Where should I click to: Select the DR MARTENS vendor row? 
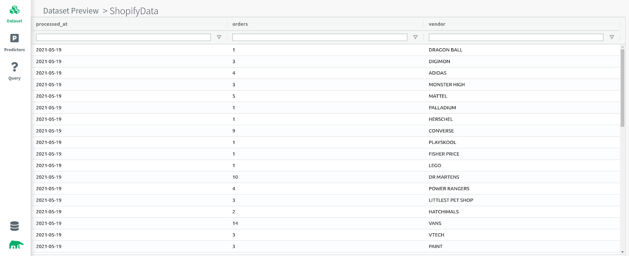pos(444,177)
